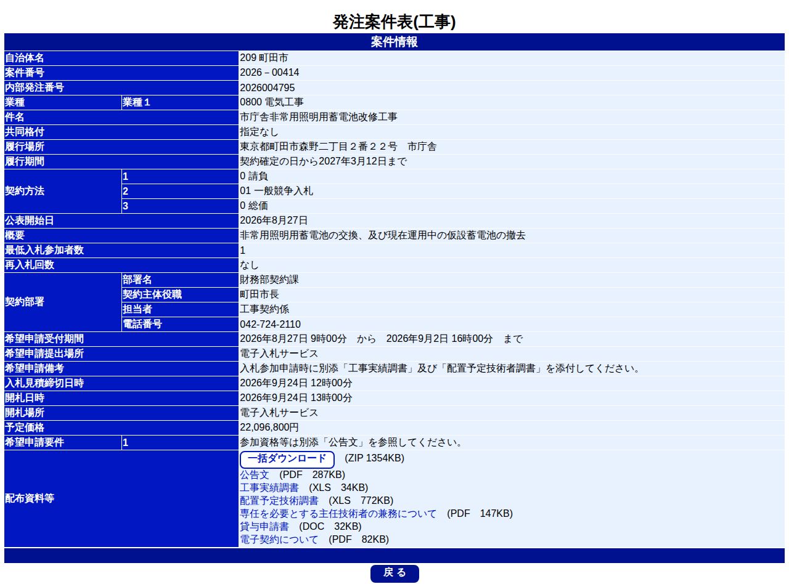The height and width of the screenshot is (584, 789).
Task: Click the 指定なし value
Action: tap(260, 132)
